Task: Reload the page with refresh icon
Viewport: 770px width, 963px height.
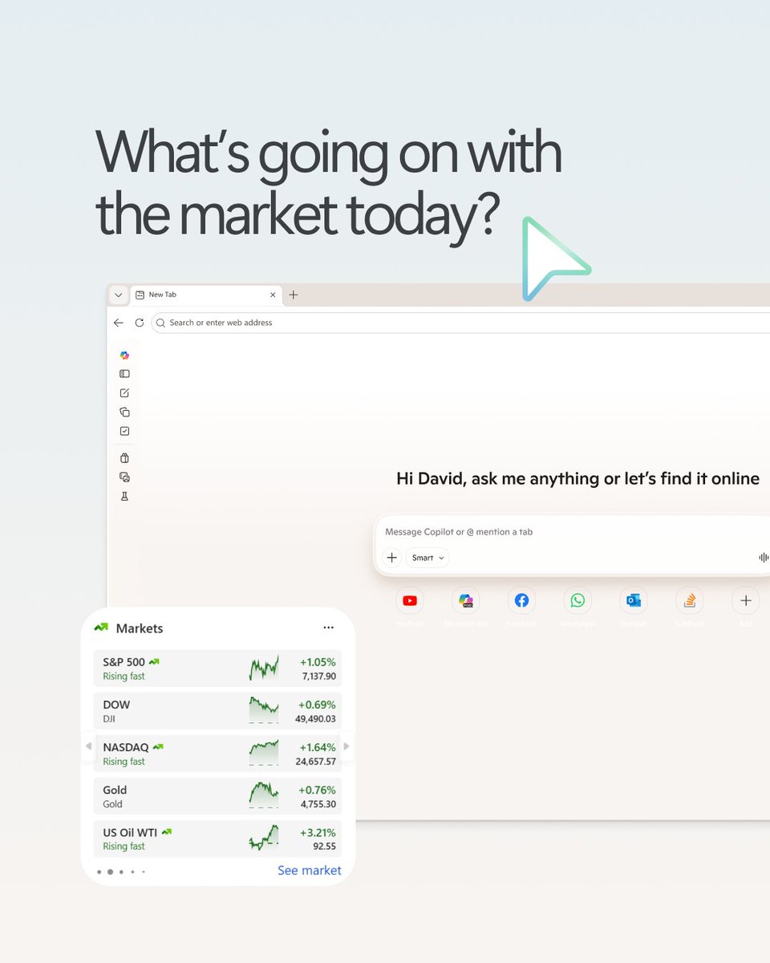Action: pyautogui.click(x=139, y=323)
